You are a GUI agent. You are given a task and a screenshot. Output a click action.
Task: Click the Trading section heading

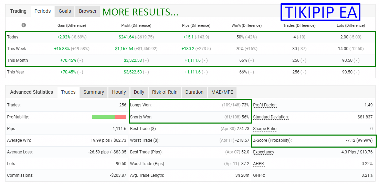click(x=18, y=11)
